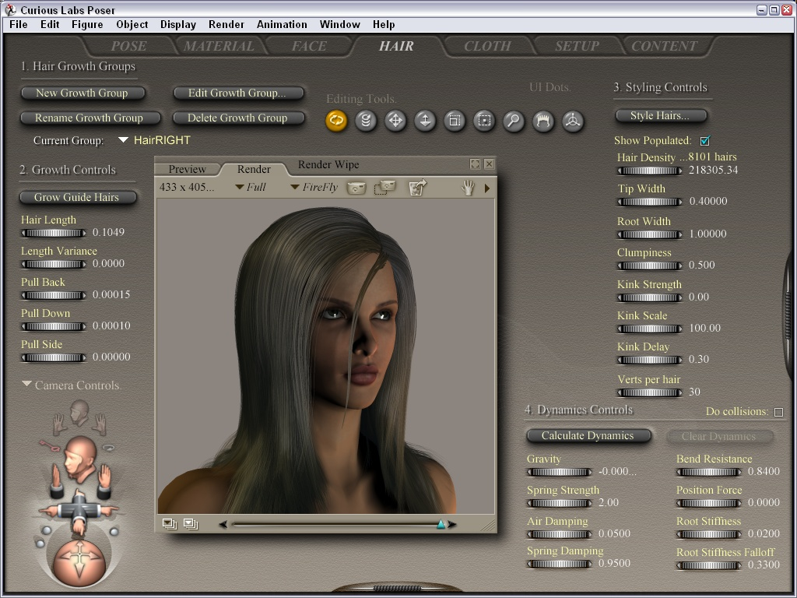Select the Translate/Pull editing tool
This screenshot has width=797, height=598.
coord(395,121)
